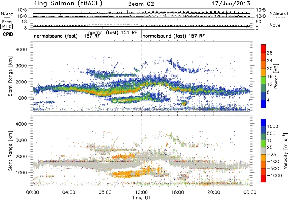Click the 'Velocity [m s-1]' colorbar title
The height and width of the screenshot is (200, 289).
(x=286, y=151)
